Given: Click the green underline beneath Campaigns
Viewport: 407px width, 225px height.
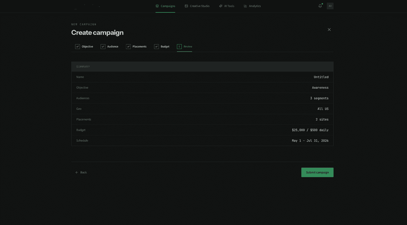Looking at the screenshot, I should pos(165,12).
